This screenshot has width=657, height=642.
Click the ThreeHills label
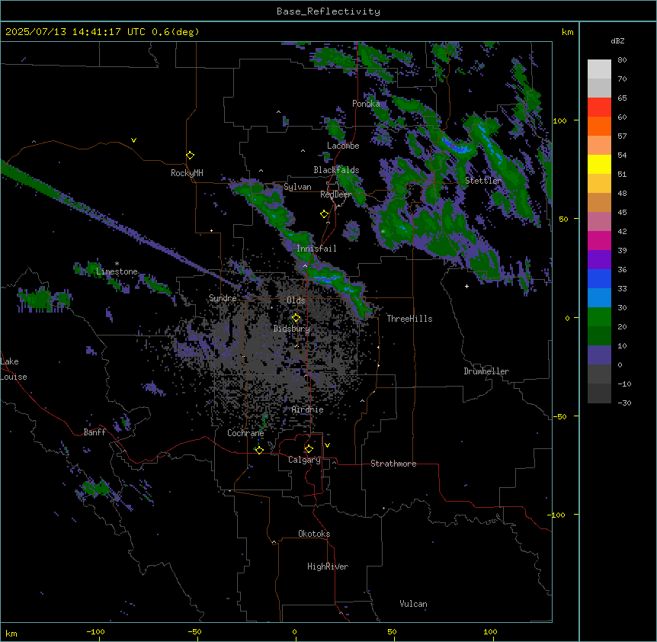click(409, 319)
